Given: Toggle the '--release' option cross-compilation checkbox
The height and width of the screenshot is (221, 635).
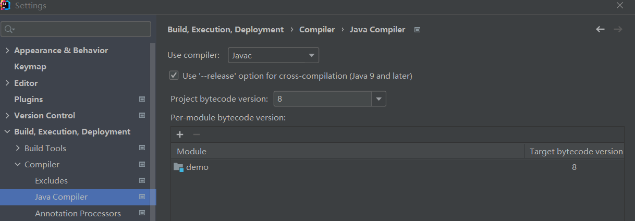Looking at the screenshot, I should click(174, 76).
